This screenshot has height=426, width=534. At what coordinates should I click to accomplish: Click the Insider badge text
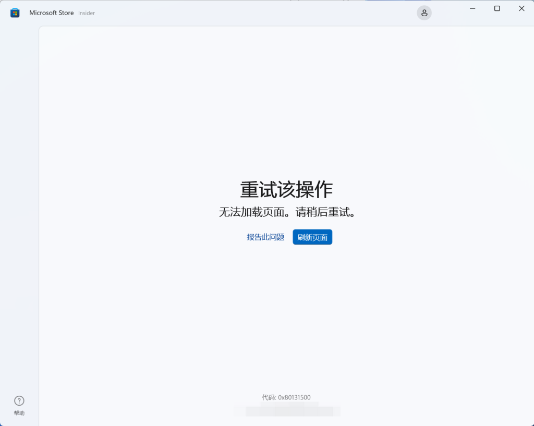pos(87,13)
